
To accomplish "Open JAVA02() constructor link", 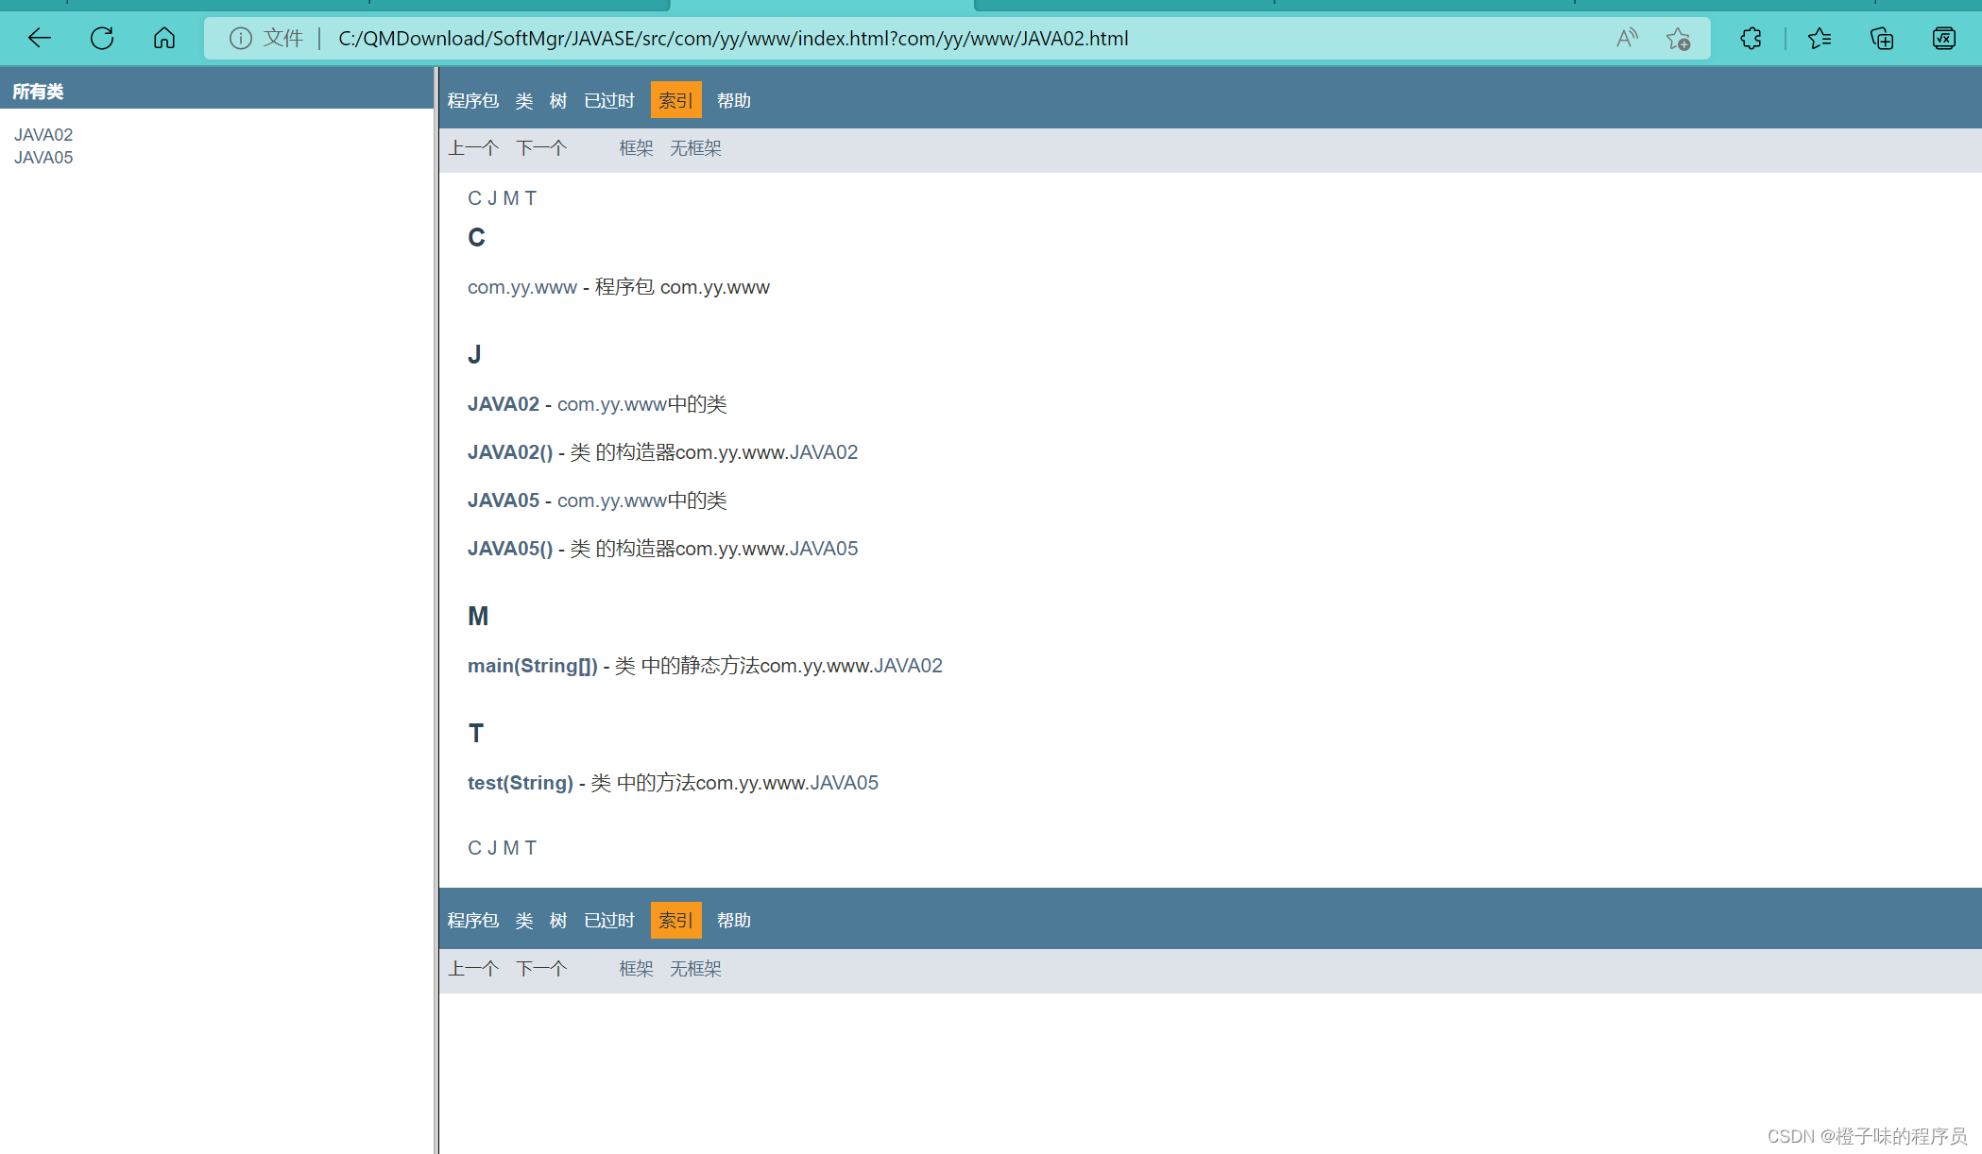I will 510,452.
